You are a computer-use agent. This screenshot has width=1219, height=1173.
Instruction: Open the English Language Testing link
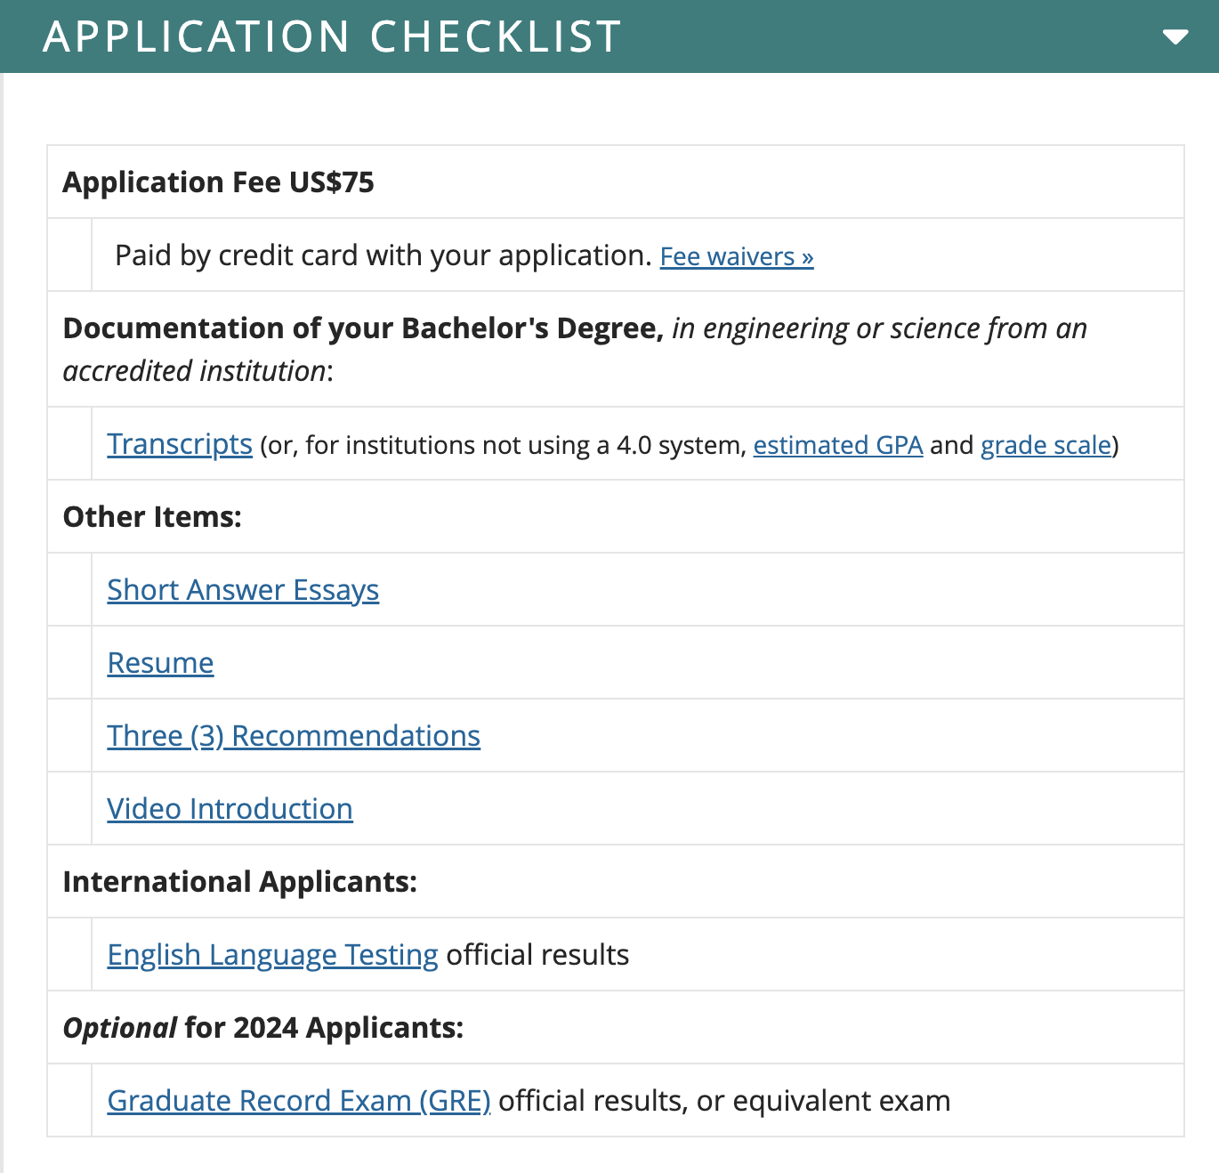[x=272, y=955]
